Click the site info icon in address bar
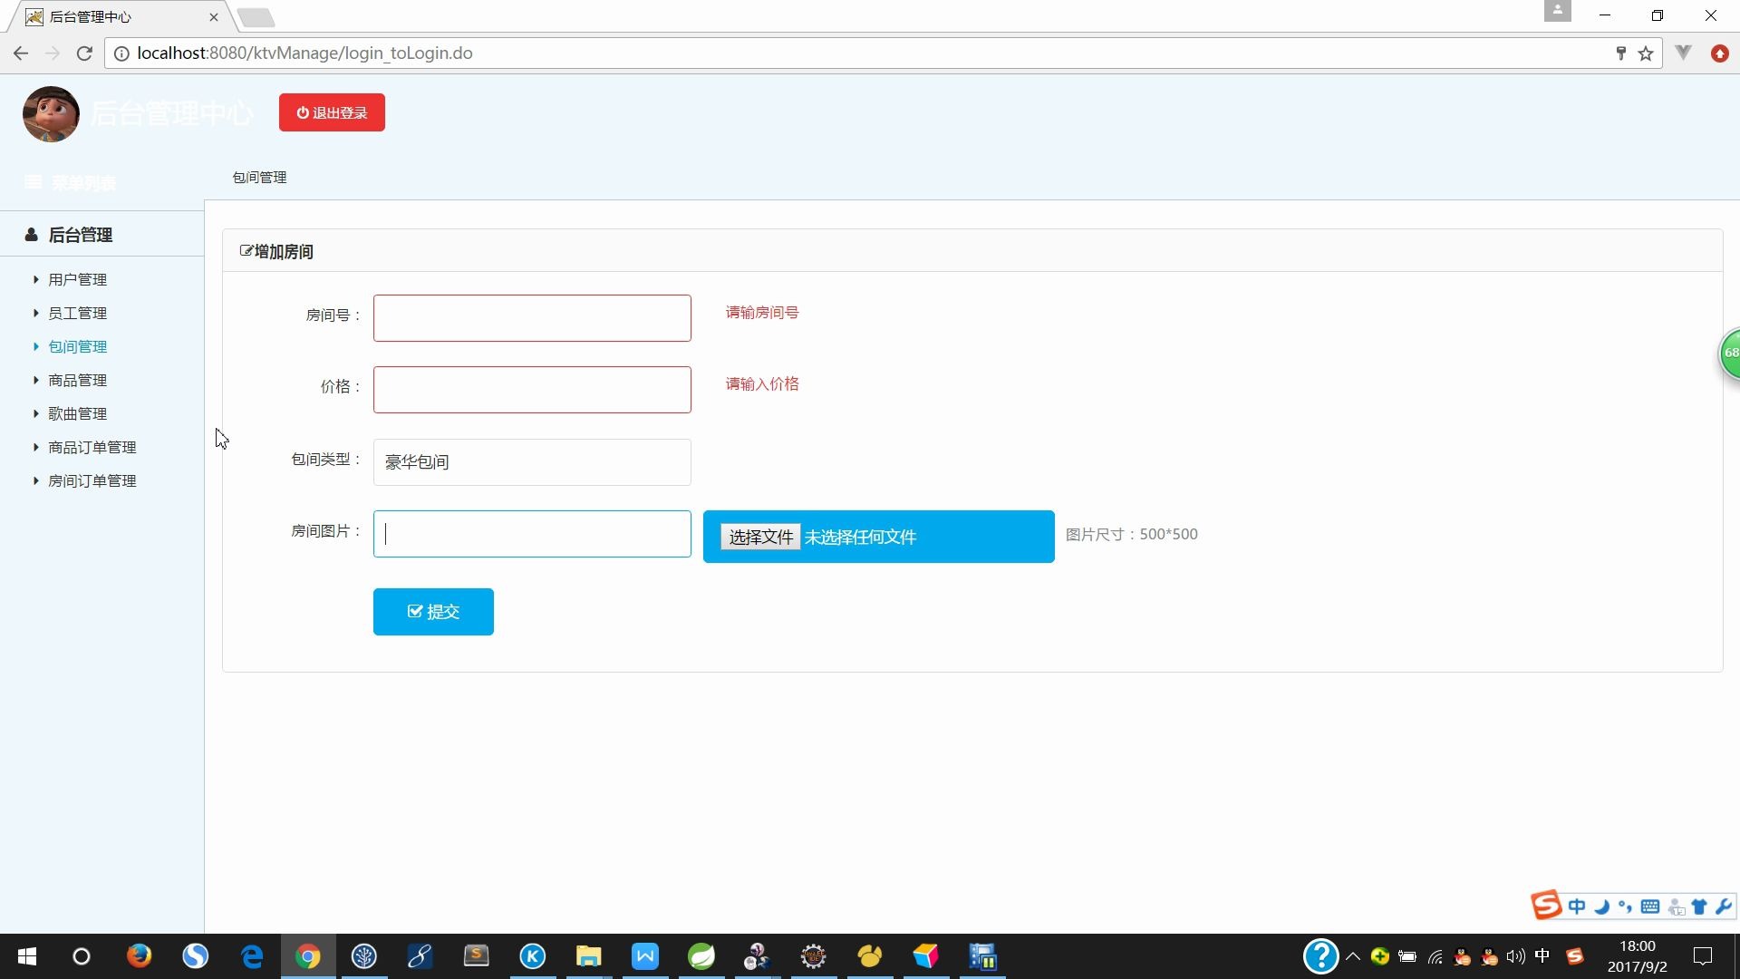The width and height of the screenshot is (1740, 979). tap(121, 53)
